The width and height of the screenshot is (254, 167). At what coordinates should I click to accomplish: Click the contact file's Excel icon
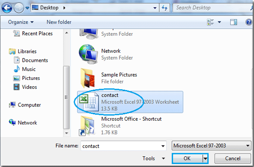89,102
